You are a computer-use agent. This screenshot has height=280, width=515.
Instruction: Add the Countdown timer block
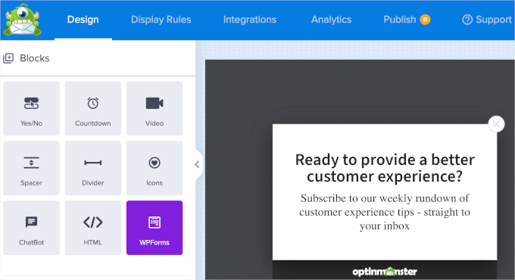(x=93, y=109)
